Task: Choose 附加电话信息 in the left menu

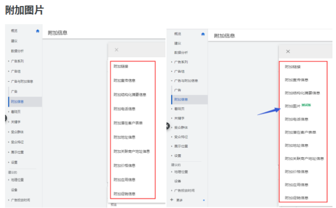Action: (124, 109)
